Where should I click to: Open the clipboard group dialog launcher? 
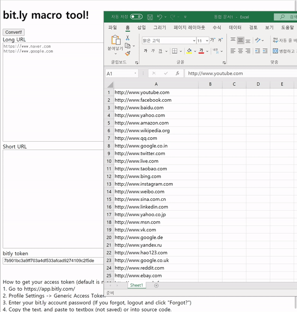[x=137, y=63]
